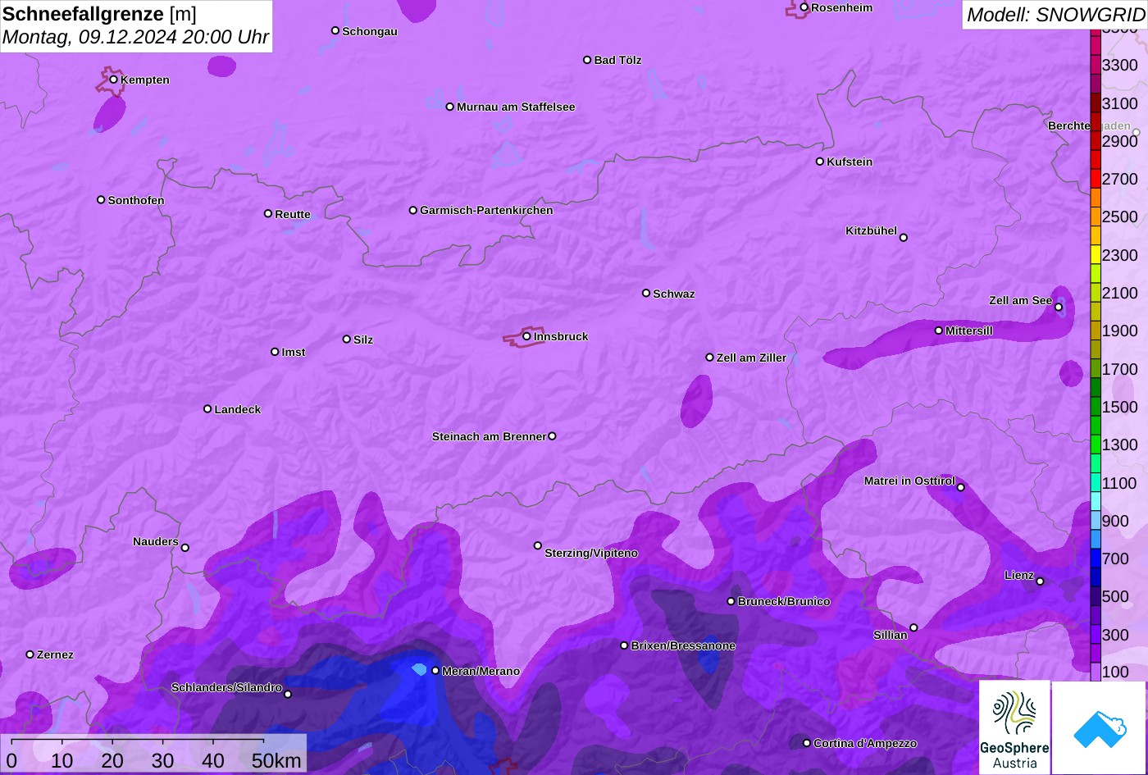Select the Garmisch-Partenkirchen marker dot
Viewport: 1148px width, 775px height.
(x=413, y=210)
